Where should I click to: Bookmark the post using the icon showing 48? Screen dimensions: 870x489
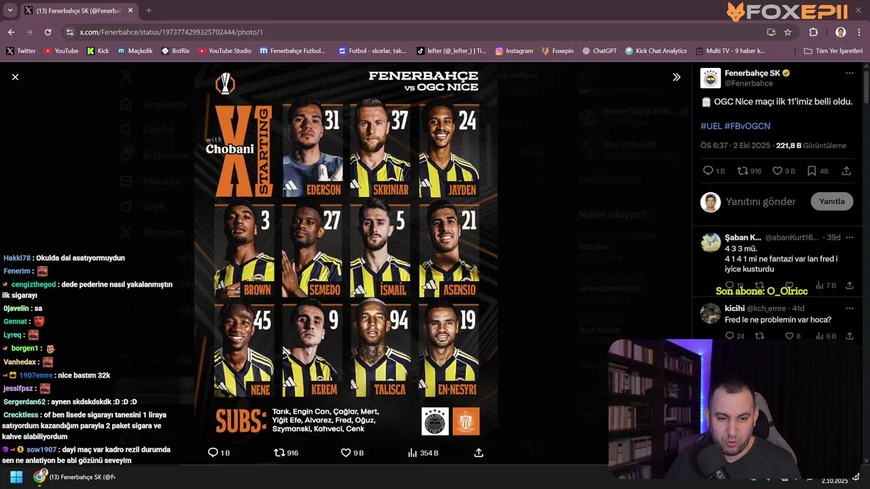812,170
